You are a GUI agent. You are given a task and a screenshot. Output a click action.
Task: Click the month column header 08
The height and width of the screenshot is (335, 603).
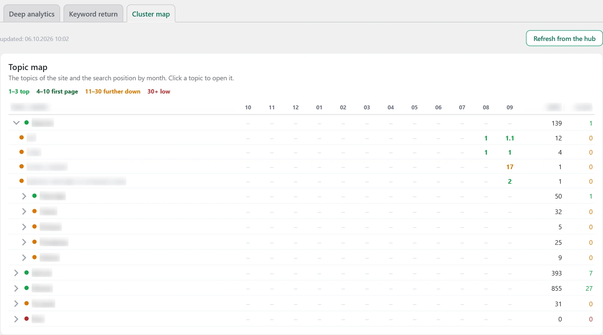[486, 107]
